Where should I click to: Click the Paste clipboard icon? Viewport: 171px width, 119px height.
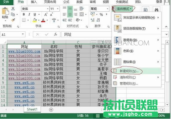[x=5, y=11]
